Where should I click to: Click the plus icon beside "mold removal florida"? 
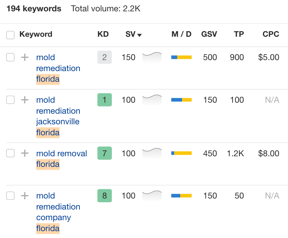click(x=24, y=154)
